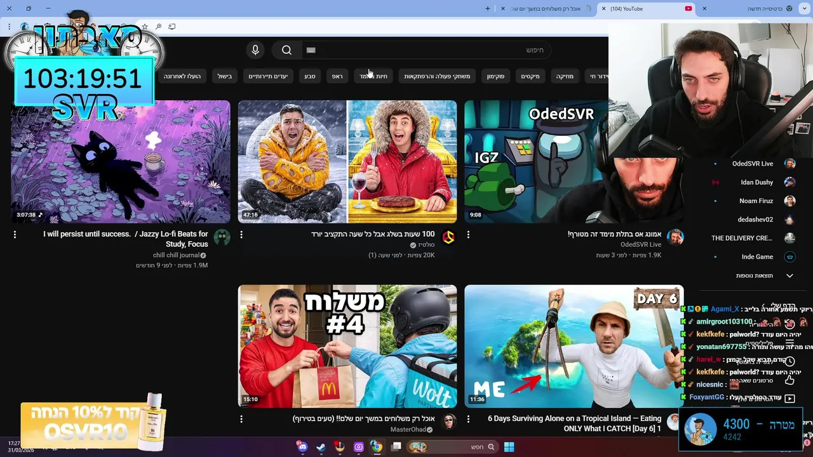Open the liked videos thumbs-up icon in the sidebar

(x=789, y=380)
